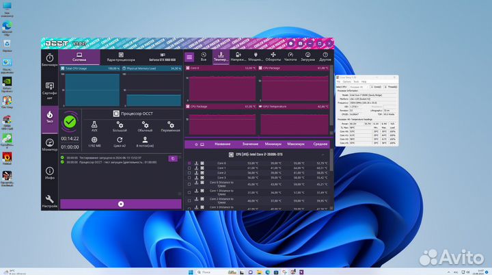This screenshot has height=275, width=492.
Task: Click the star favorites column header
Action: coord(196,144)
